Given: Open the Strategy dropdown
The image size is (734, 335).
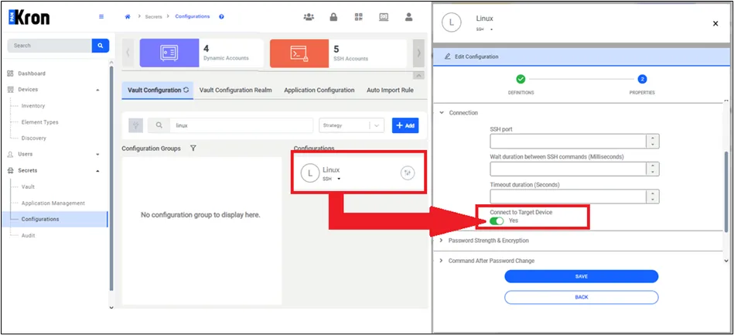Looking at the screenshot, I should pos(351,125).
